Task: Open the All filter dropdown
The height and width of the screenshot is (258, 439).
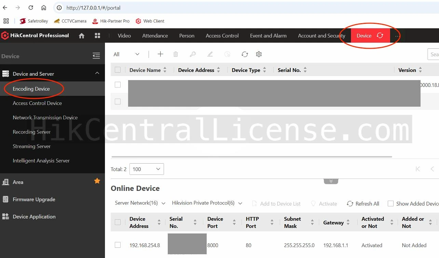Action: coord(126,54)
